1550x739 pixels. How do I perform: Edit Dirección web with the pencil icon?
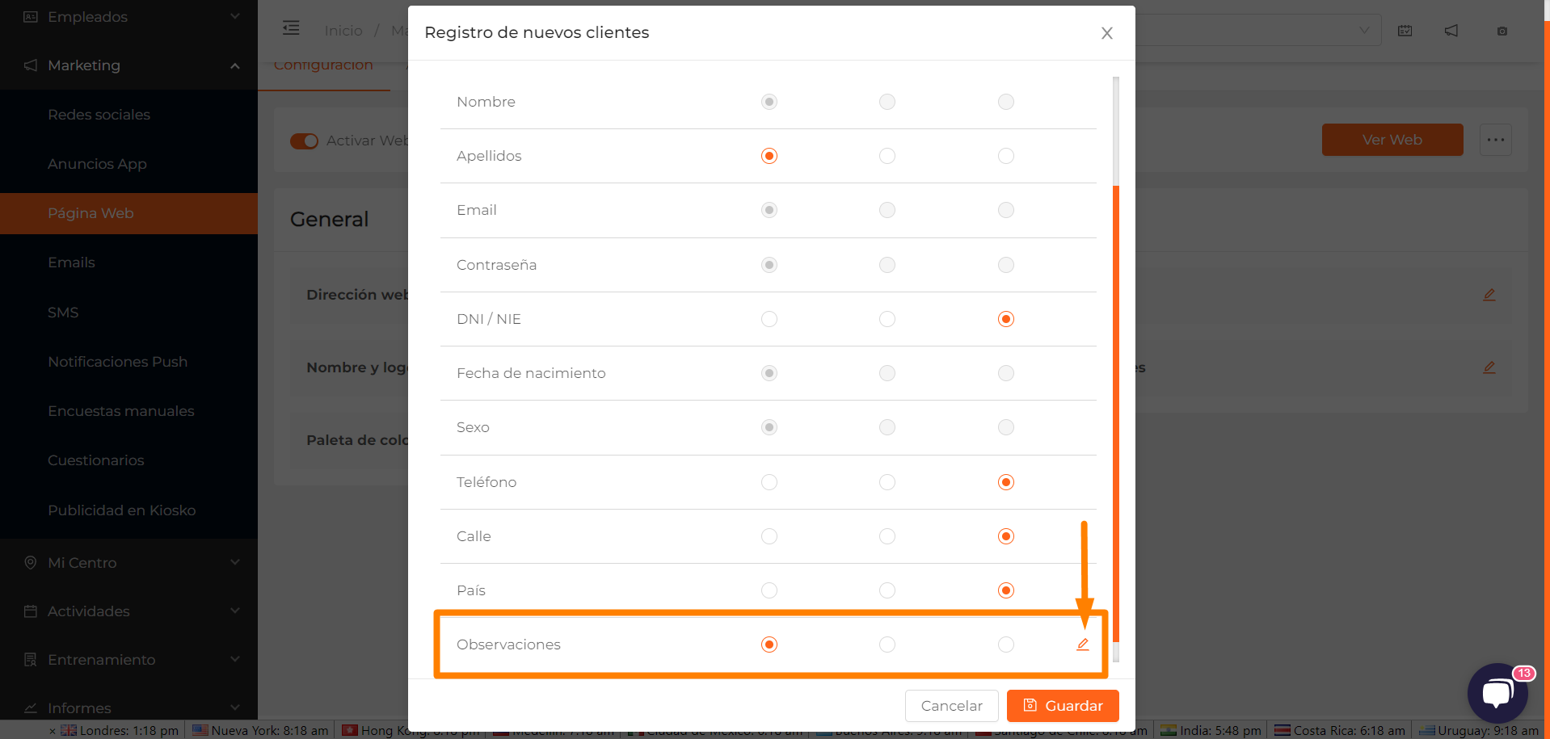[x=1489, y=295]
